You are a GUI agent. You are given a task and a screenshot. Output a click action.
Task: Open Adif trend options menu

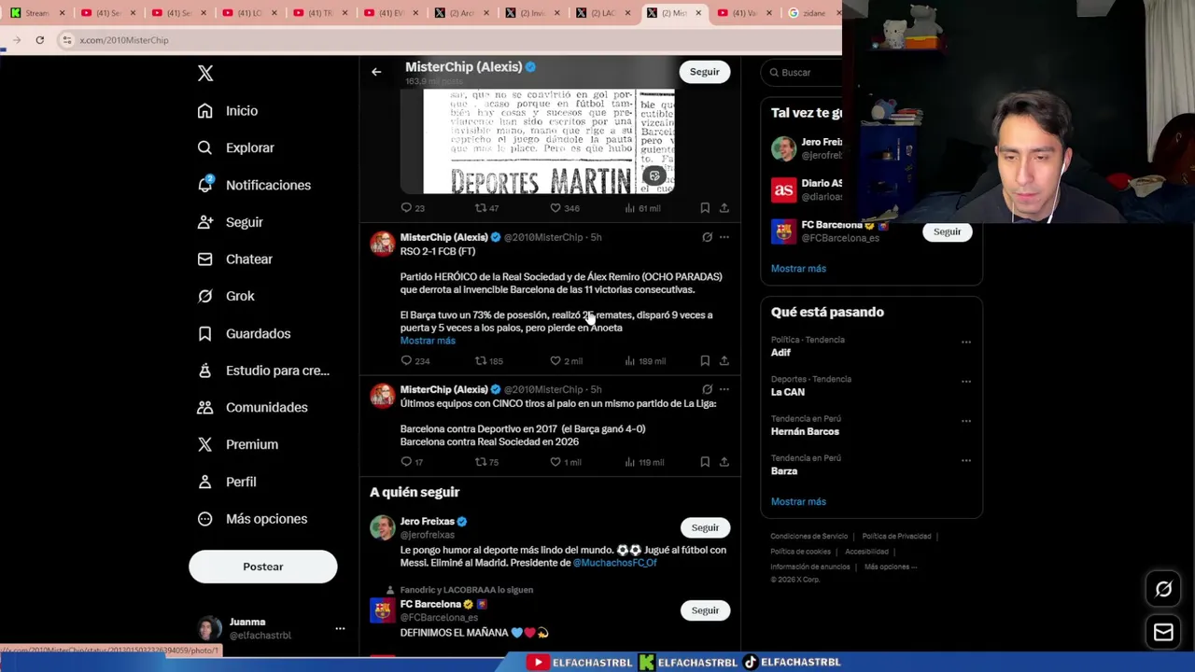tap(965, 342)
